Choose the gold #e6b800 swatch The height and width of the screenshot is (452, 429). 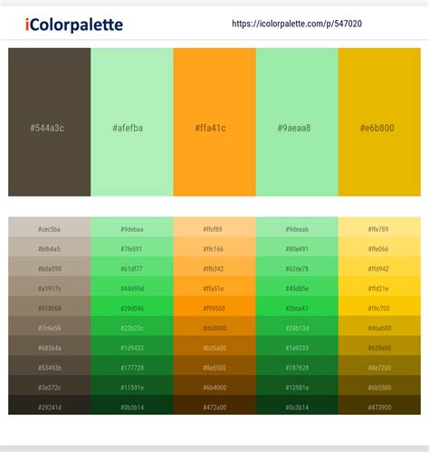pos(379,122)
